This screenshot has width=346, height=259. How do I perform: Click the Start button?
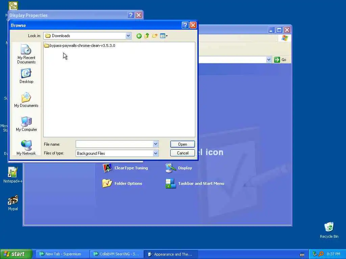[16, 254]
